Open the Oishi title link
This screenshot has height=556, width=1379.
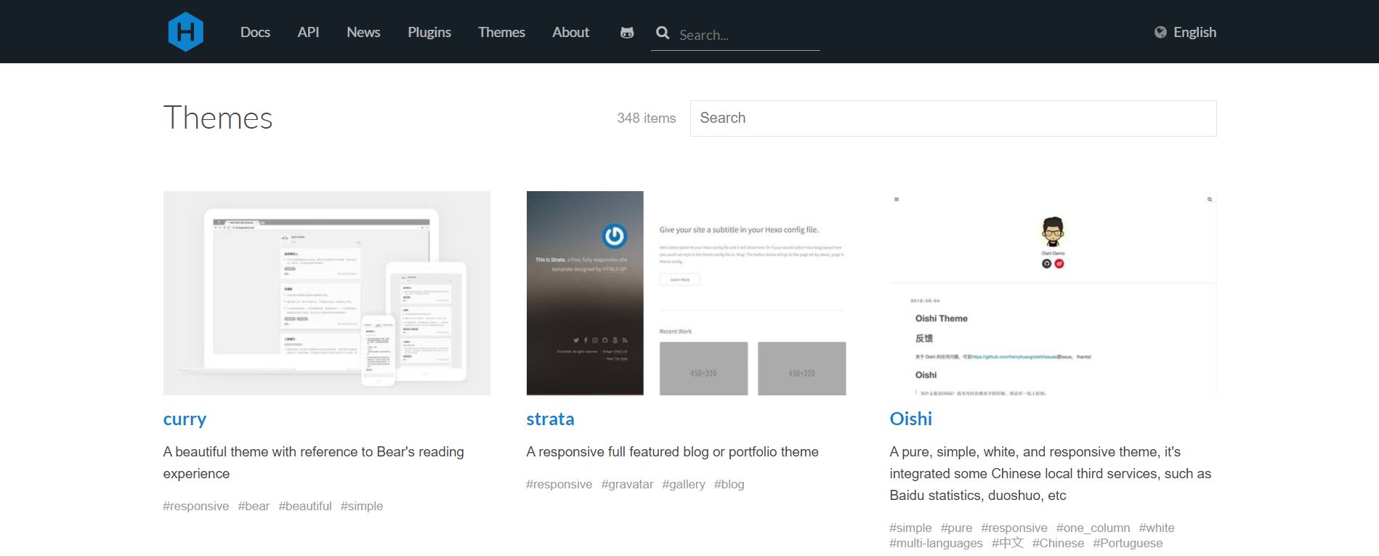[910, 419]
